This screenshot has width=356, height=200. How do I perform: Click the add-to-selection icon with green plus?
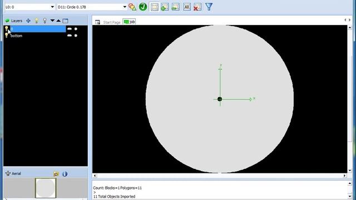pyautogui.click(x=165, y=7)
